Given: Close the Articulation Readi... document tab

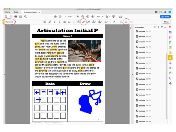Looking at the screenshot, I should pyautogui.click(x=39, y=12).
